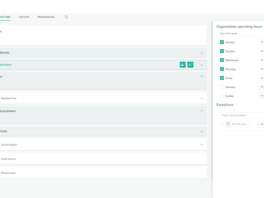Click Wednesday's start time field
The width and height of the screenshot is (264, 198).
click(261, 60)
